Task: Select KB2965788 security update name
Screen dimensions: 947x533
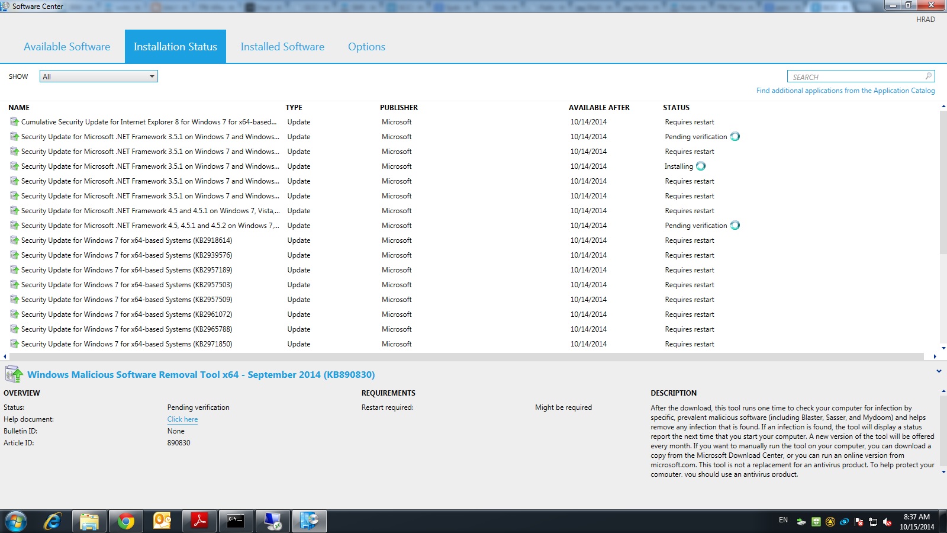Action: (x=127, y=329)
